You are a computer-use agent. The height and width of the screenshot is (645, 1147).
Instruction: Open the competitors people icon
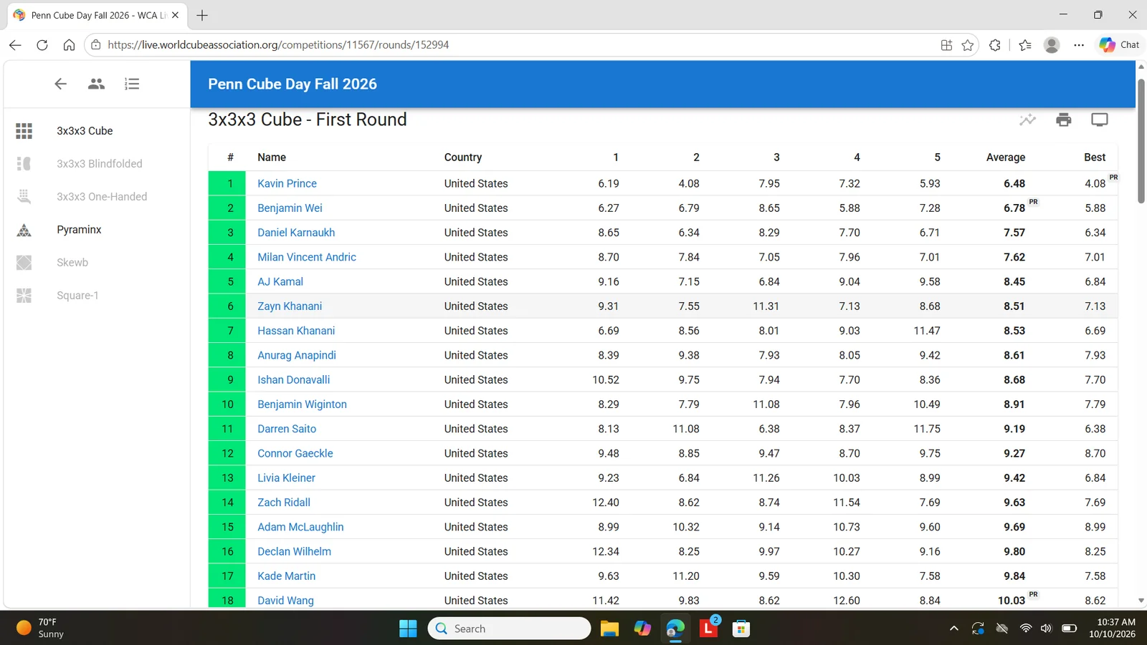(x=96, y=84)
